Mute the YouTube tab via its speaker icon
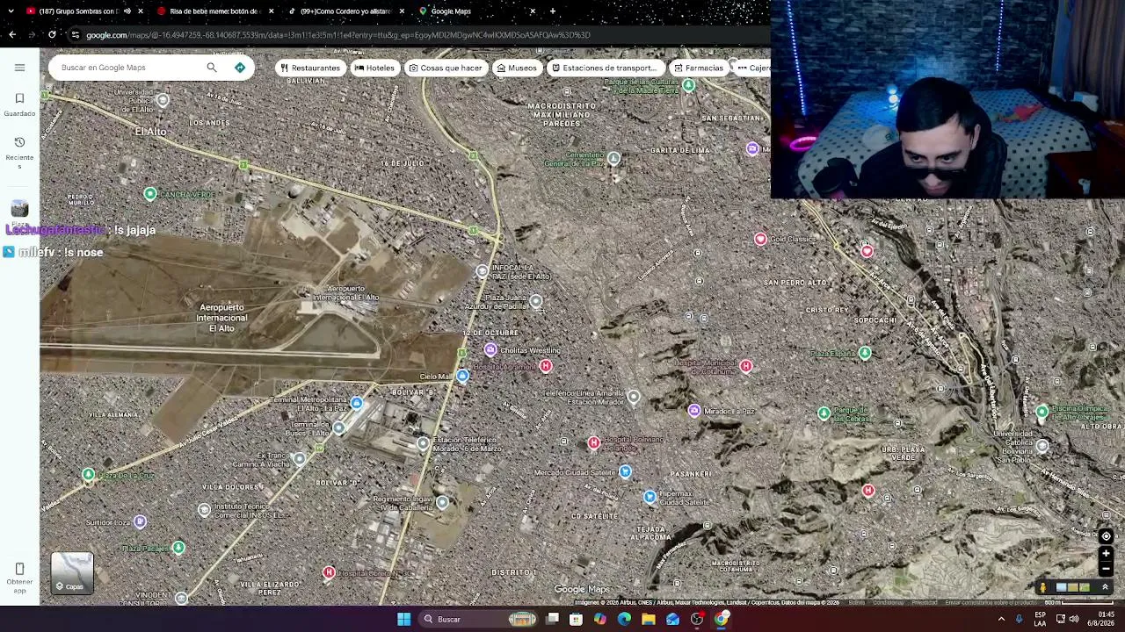Screen dimensions: 1125x632 127,11
